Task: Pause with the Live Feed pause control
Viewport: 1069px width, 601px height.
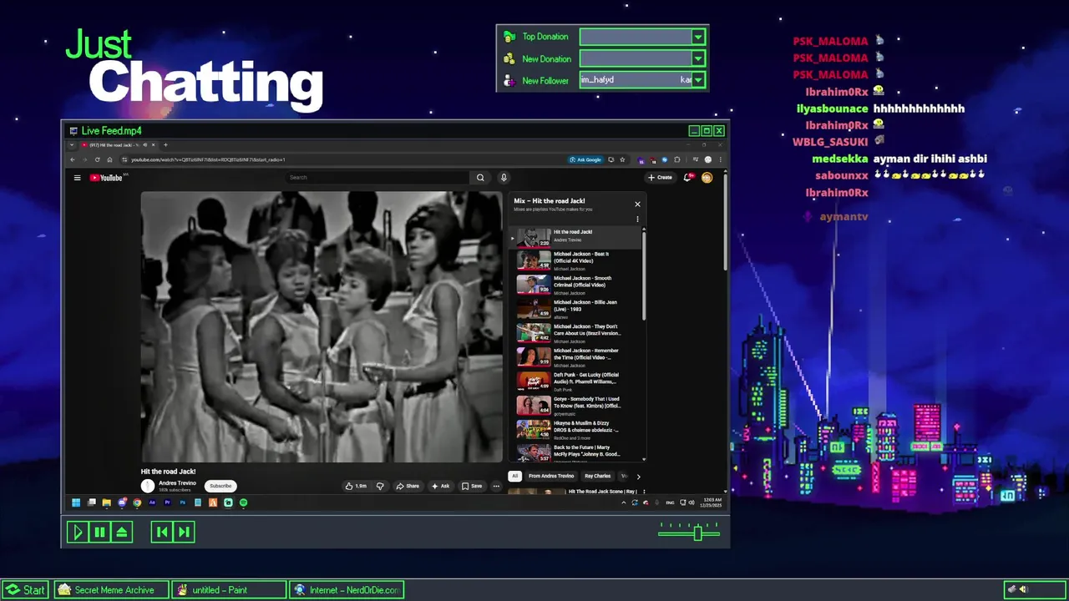Action: pos(99,532)
